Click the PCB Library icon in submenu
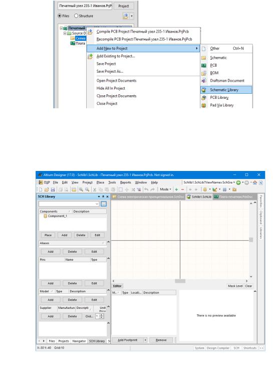The image size is (273, 370). coord(204,98)
